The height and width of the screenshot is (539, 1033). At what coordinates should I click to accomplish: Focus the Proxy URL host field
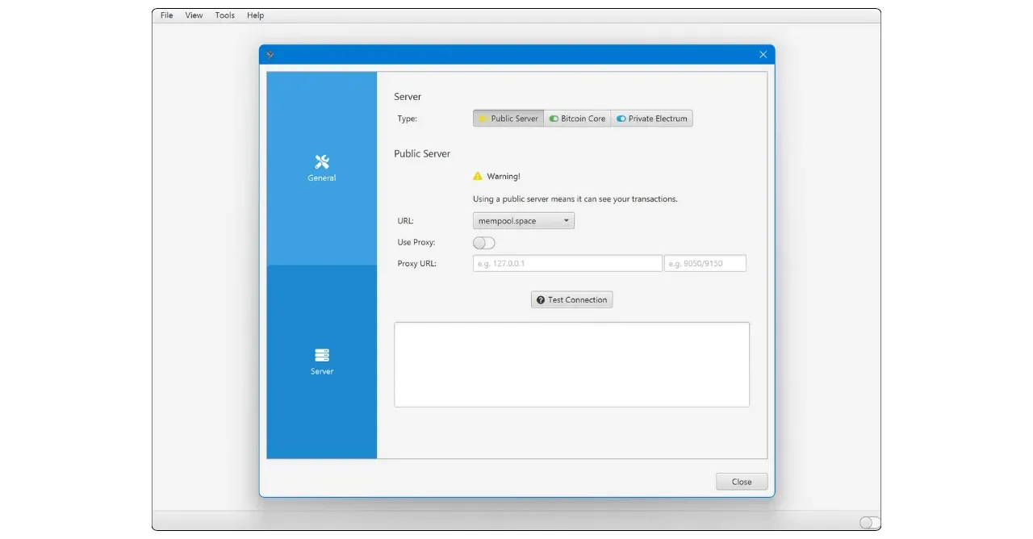(567, 264)
